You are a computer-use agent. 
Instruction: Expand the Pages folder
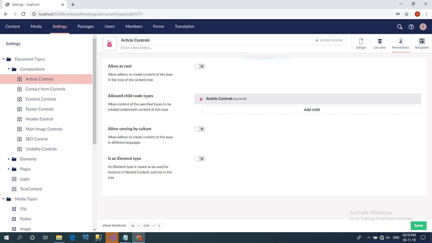pyautogui.click(x=9, y=169)
